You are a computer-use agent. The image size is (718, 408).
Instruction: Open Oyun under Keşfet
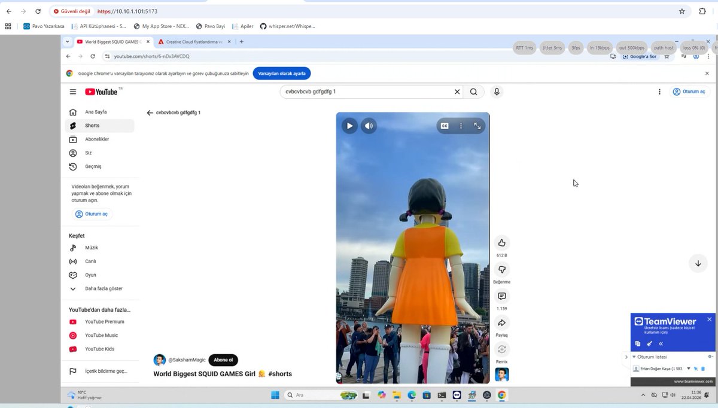pyautogui.click(x=99, y=275)
